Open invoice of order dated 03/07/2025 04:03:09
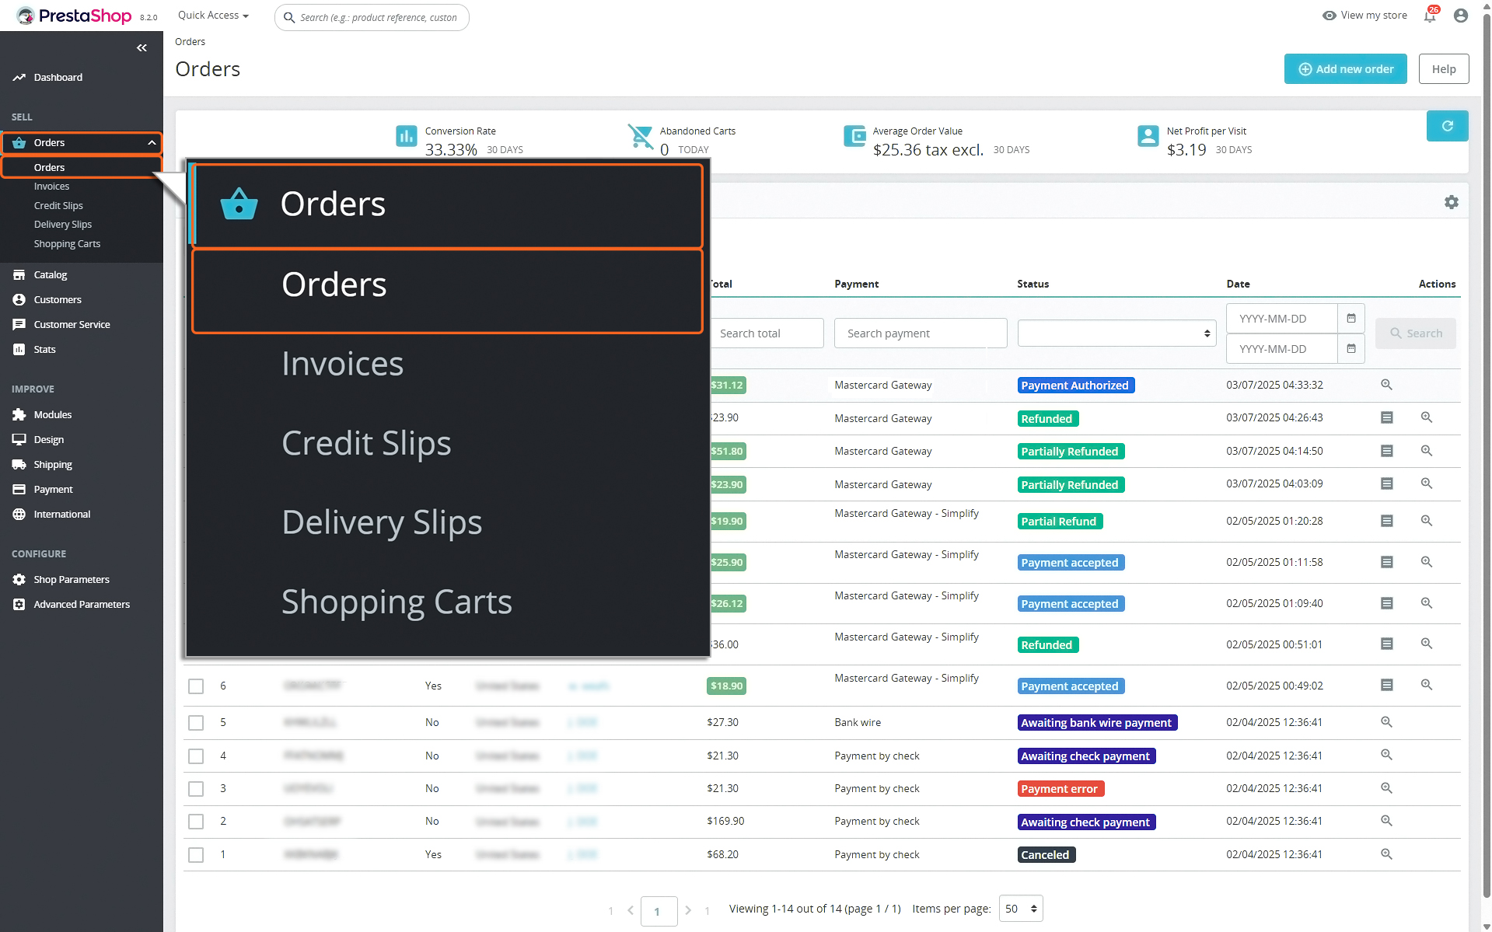This screenshot has width=1492, height=932. pyautogui.click(x=1386, y=483)
